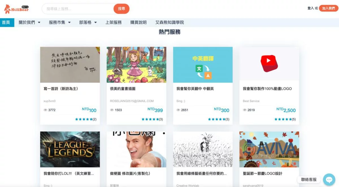
Task: Click the 加入我們 button
Action: point(329,8)
